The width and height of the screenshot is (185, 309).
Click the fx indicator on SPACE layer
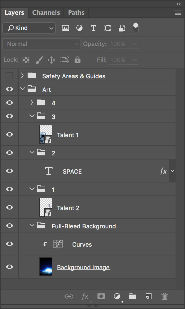(163, 171)
